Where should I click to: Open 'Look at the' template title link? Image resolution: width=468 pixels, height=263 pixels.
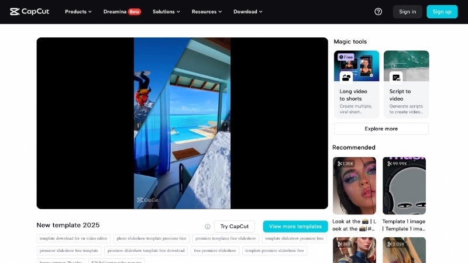355,225
